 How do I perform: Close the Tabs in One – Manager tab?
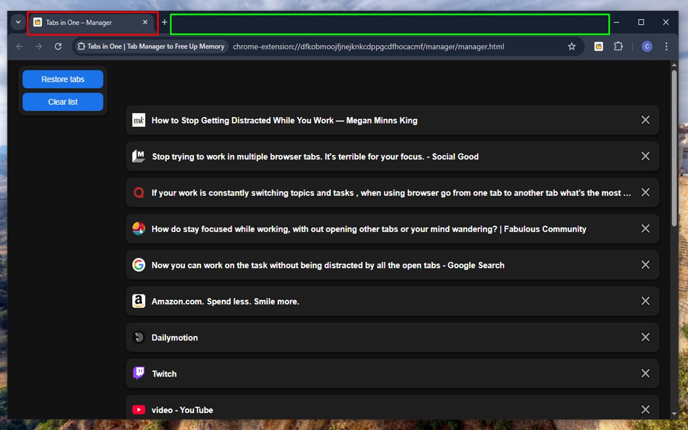point(145,23)
